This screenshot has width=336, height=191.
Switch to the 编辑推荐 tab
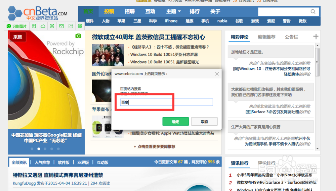(266, 37)
